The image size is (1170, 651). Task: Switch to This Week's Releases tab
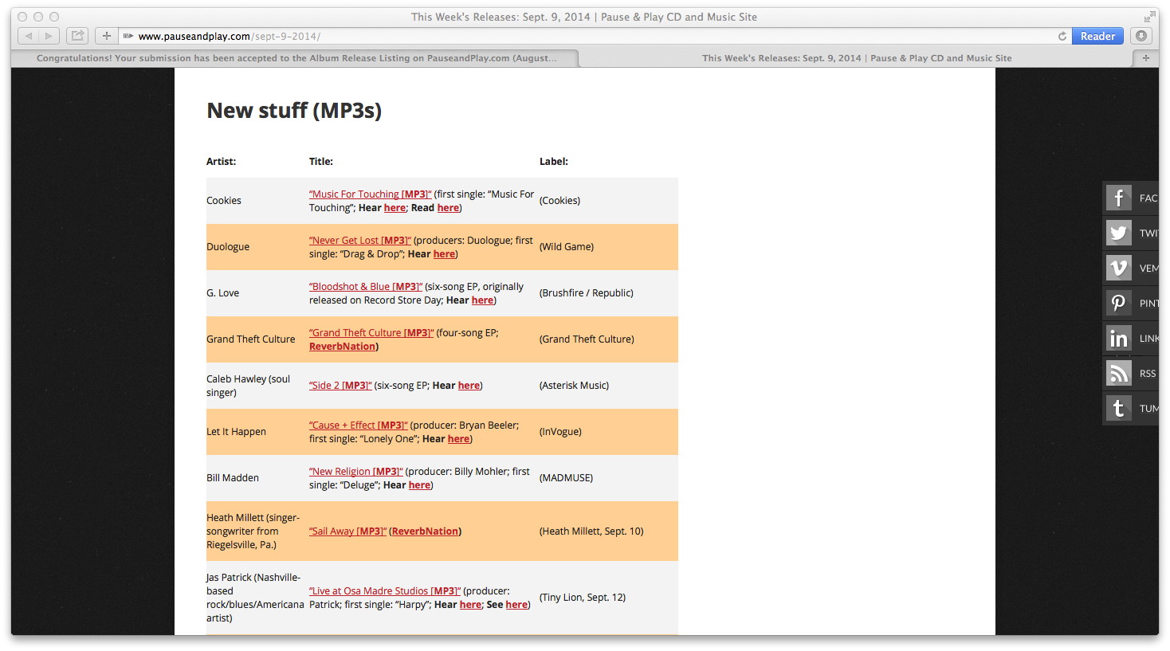pyautogui.click(x=856, y=58)
